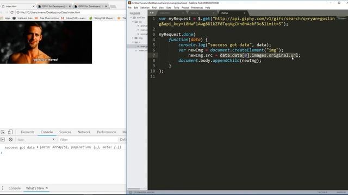Select the What's New drawer tab

35,188
